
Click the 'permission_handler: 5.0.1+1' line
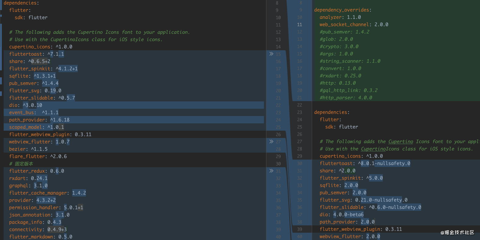click(x=46, y=207)
